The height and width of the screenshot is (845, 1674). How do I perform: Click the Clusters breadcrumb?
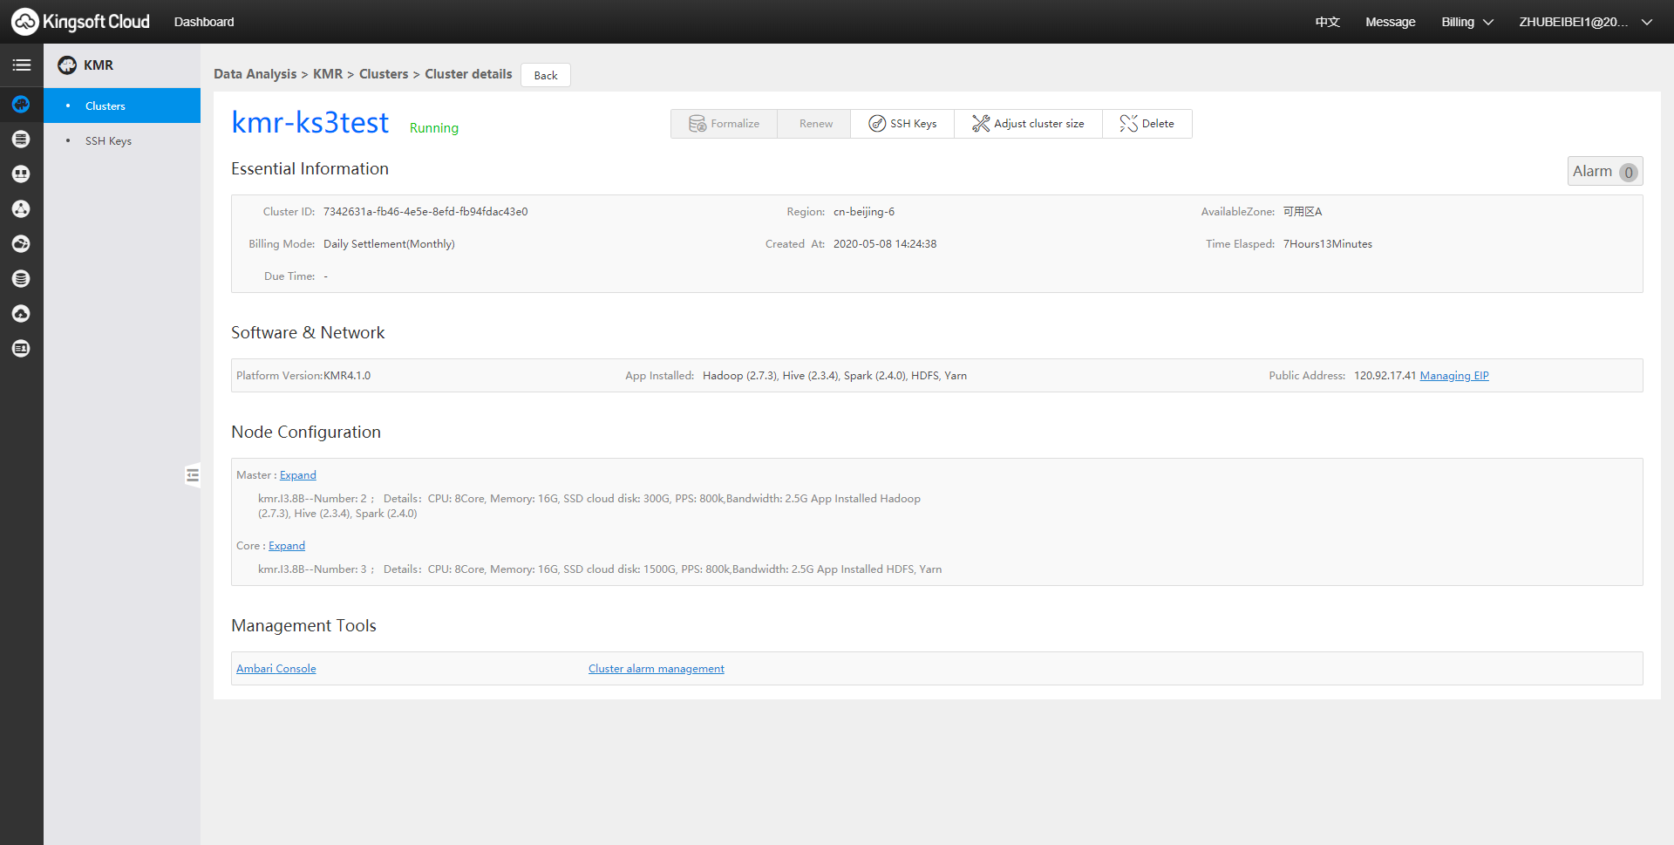coord(384,74)
